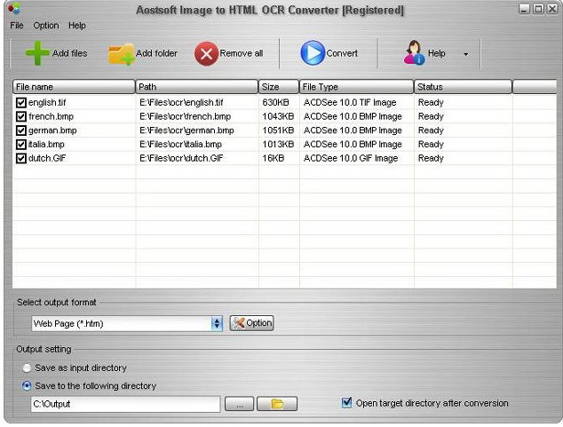Open the Option menu
This screenshot has width=563, height=427.
tap(46, 26)
